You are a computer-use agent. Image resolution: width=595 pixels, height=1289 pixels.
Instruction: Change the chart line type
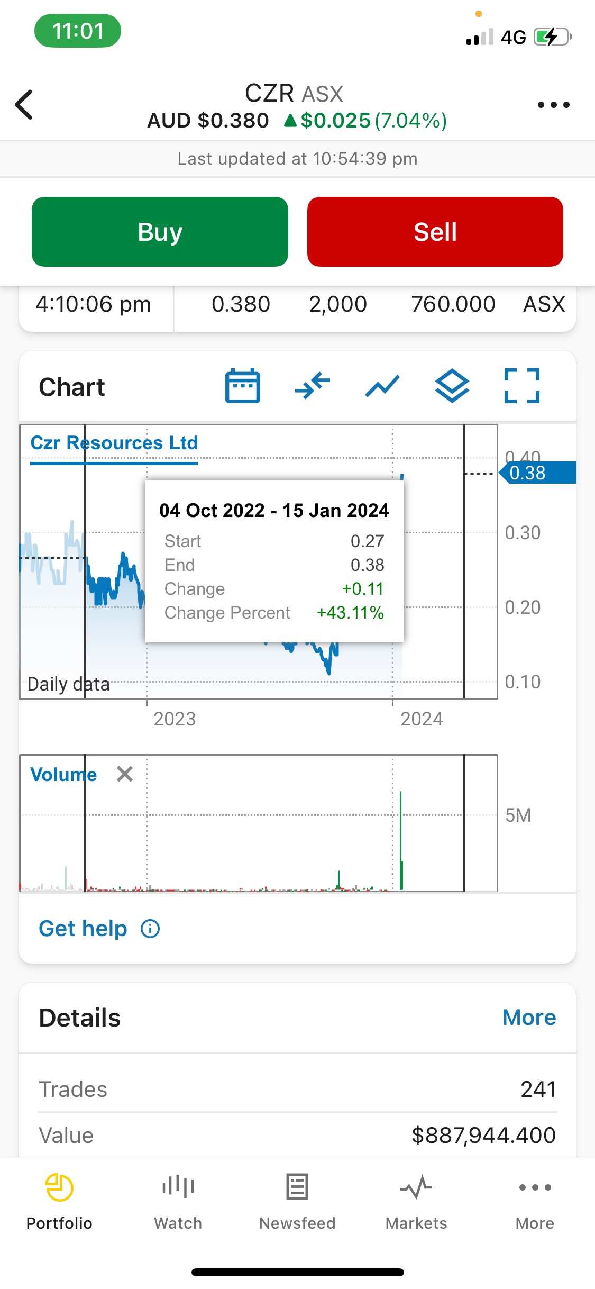[382, 386]
